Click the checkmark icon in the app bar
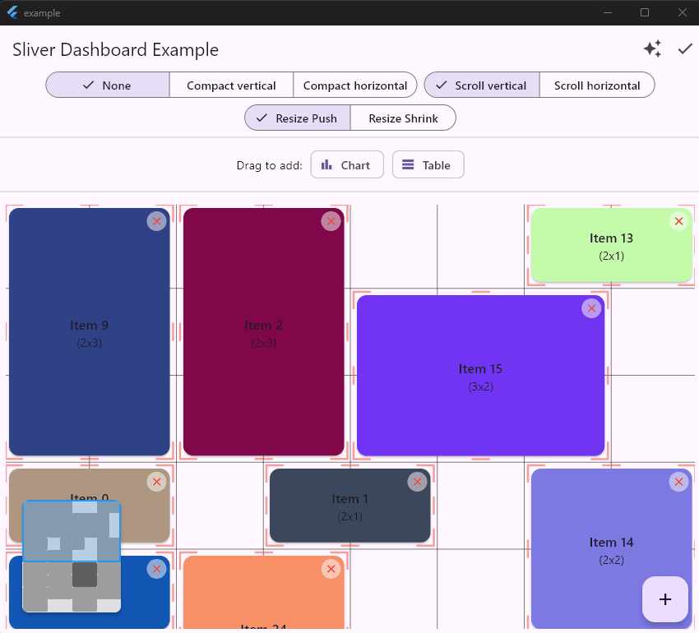 [685, 49]
